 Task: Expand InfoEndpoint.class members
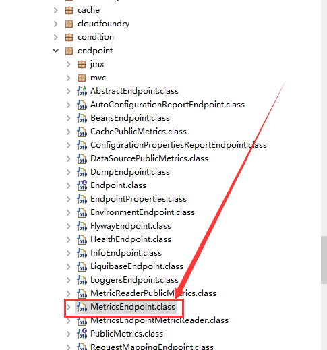pos(69,253)
